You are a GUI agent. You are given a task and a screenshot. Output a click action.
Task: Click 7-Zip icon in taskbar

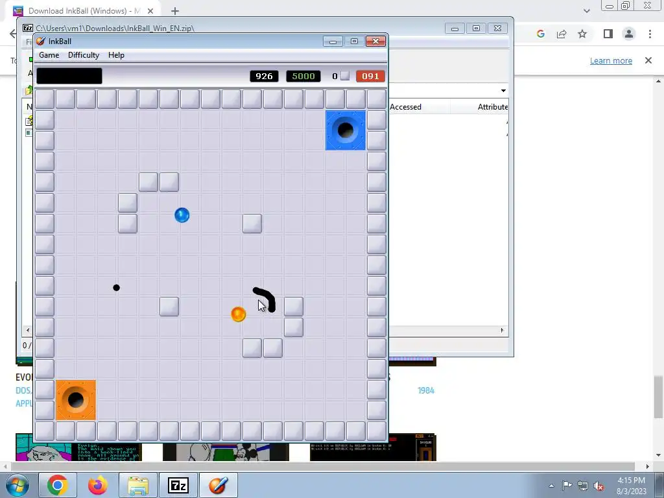click(178, 485)
